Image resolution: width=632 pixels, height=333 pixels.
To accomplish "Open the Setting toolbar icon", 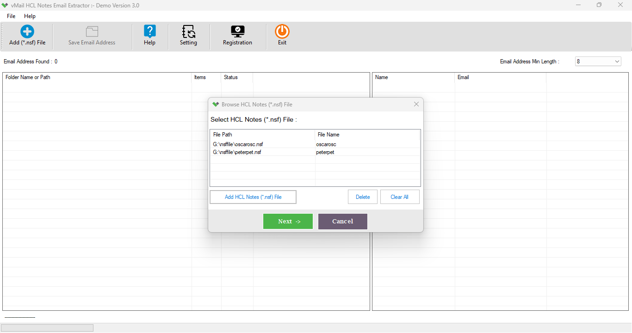I will click(188, 31).
